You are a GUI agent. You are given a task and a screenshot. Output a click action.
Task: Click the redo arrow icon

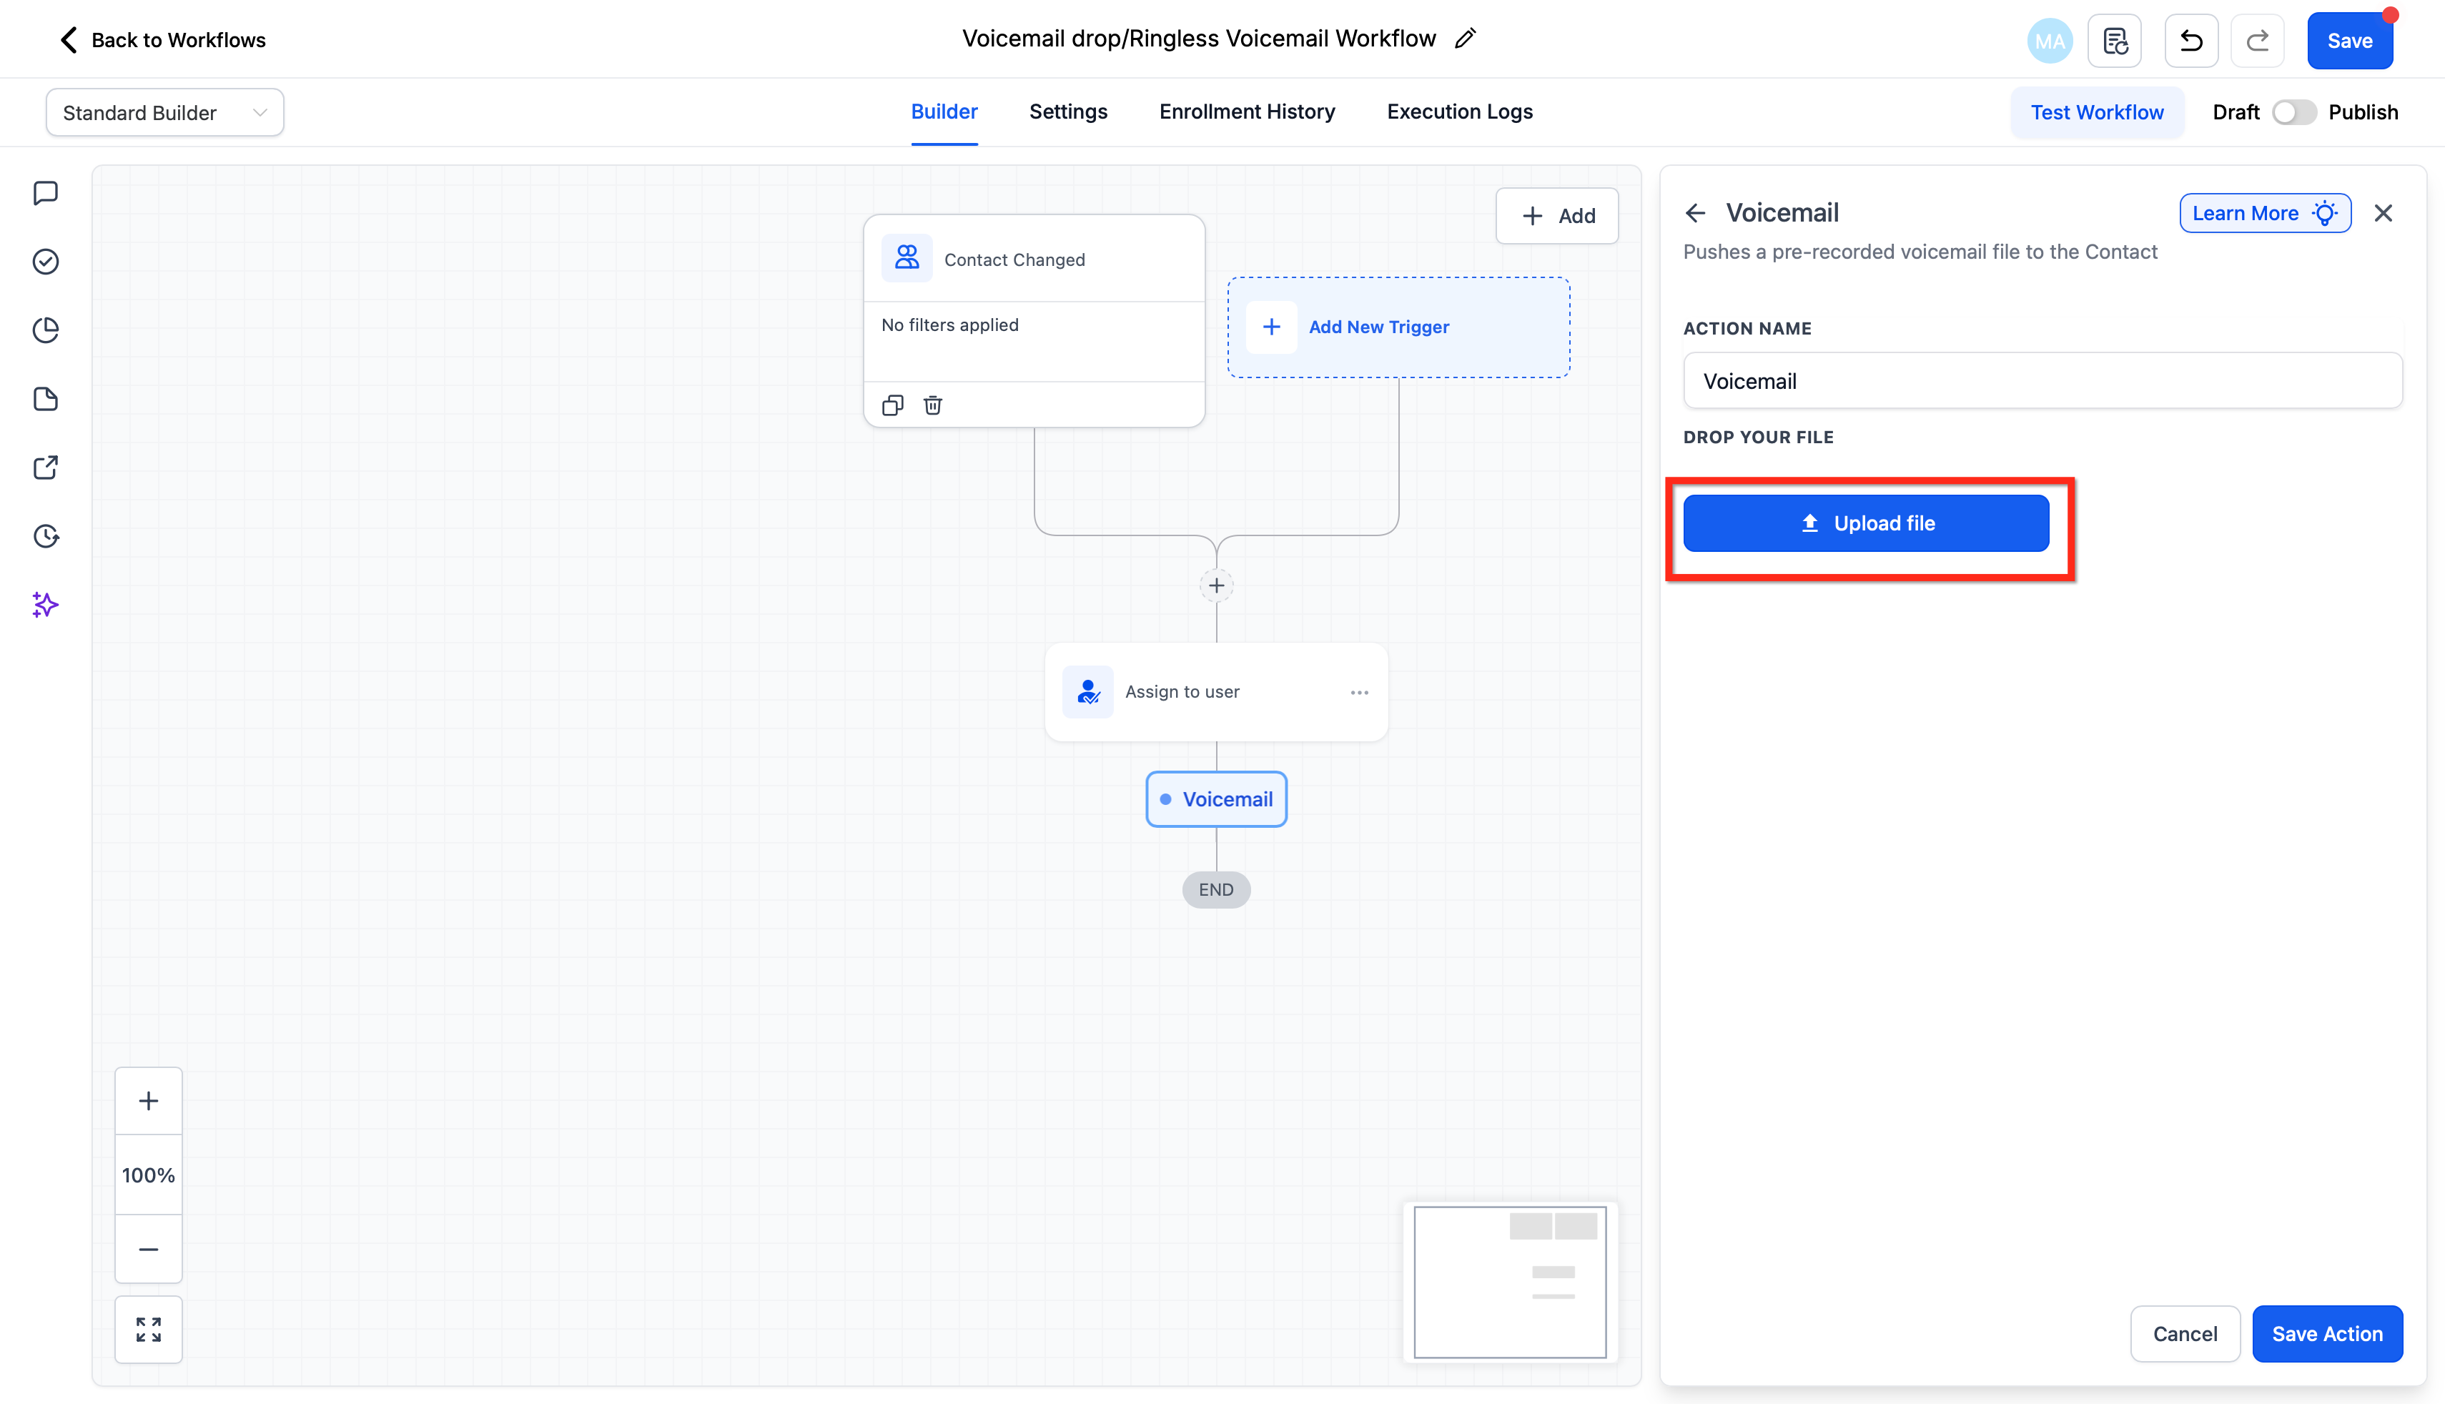click(2257, 41)
